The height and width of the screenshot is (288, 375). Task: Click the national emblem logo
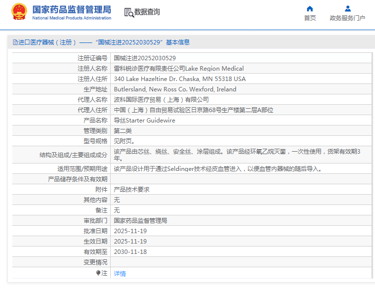click(x=19, y=12)
